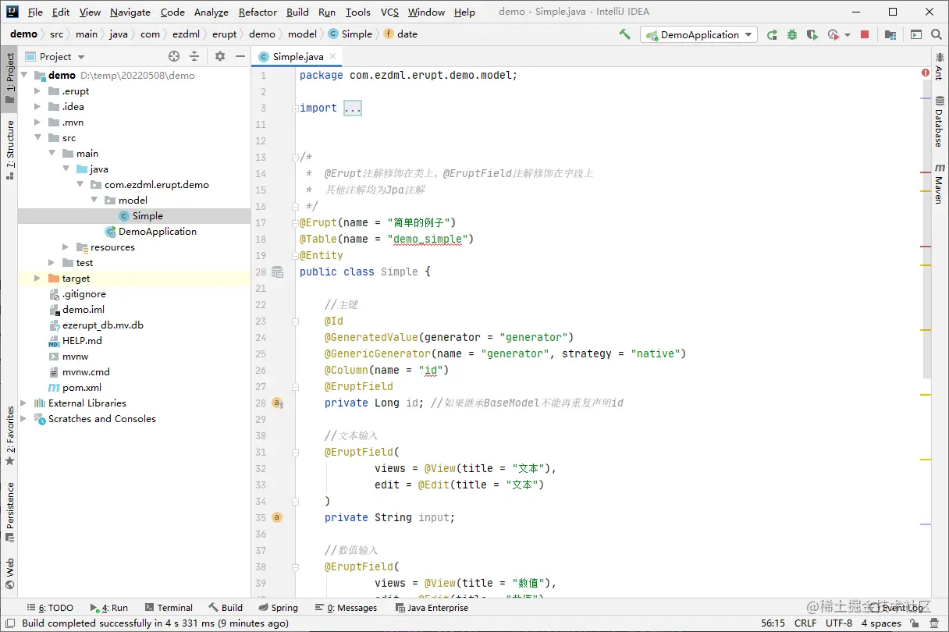
Task: Open the Favorites tool window on left
Action: tap(9, 435)
